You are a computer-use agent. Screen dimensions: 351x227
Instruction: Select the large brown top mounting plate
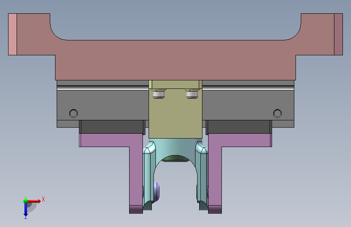click(x=176, y=60)
